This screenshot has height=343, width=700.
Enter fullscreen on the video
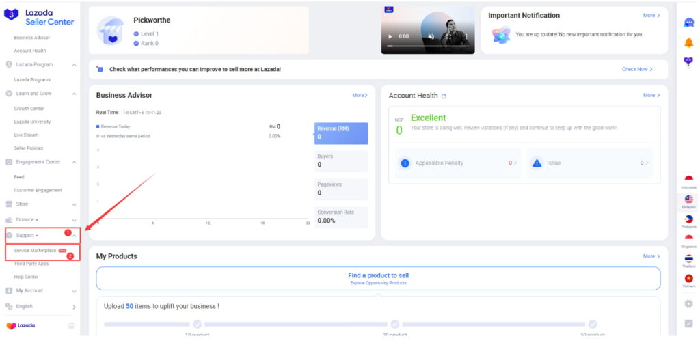[x=448, y=37]
